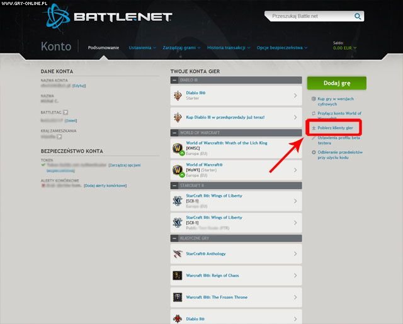Click StarCraft II icon for PTR account

tap(178, 223)
